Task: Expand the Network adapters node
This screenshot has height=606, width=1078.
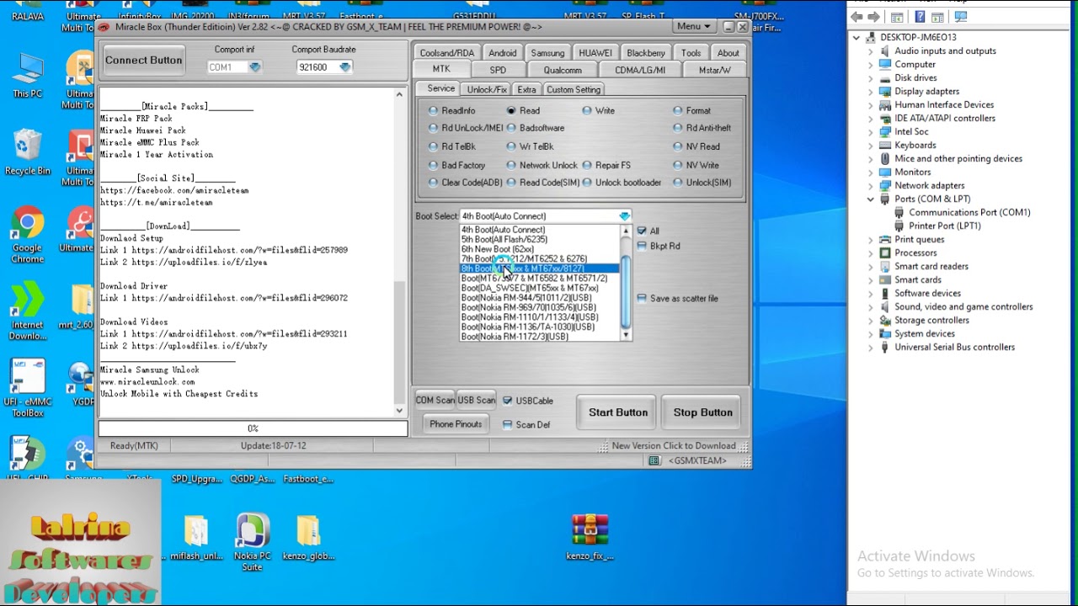Action: click(871, 185)
